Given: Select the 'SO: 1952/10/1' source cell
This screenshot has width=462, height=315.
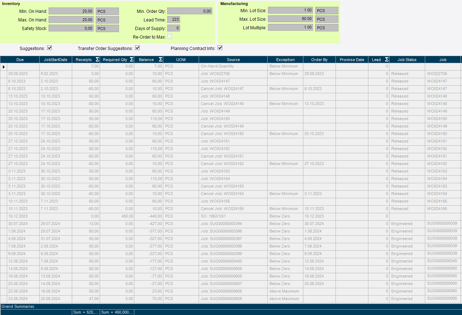Looking at the screenshot, I should coord(233,216).
